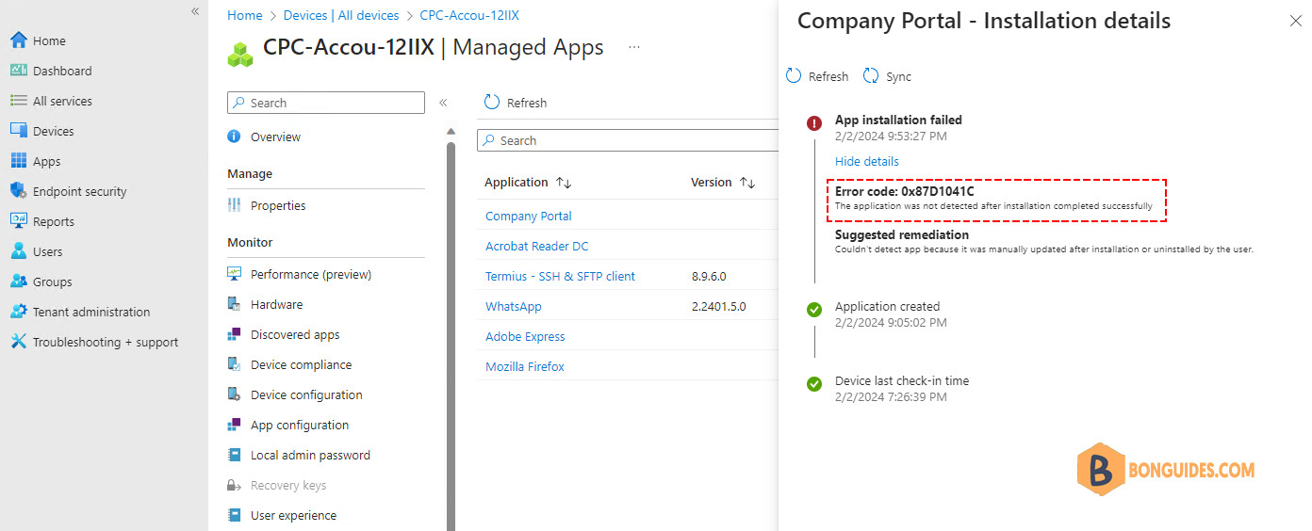Open the Mozilla Firefox link
1312x531 pixels.
point(525,366)
